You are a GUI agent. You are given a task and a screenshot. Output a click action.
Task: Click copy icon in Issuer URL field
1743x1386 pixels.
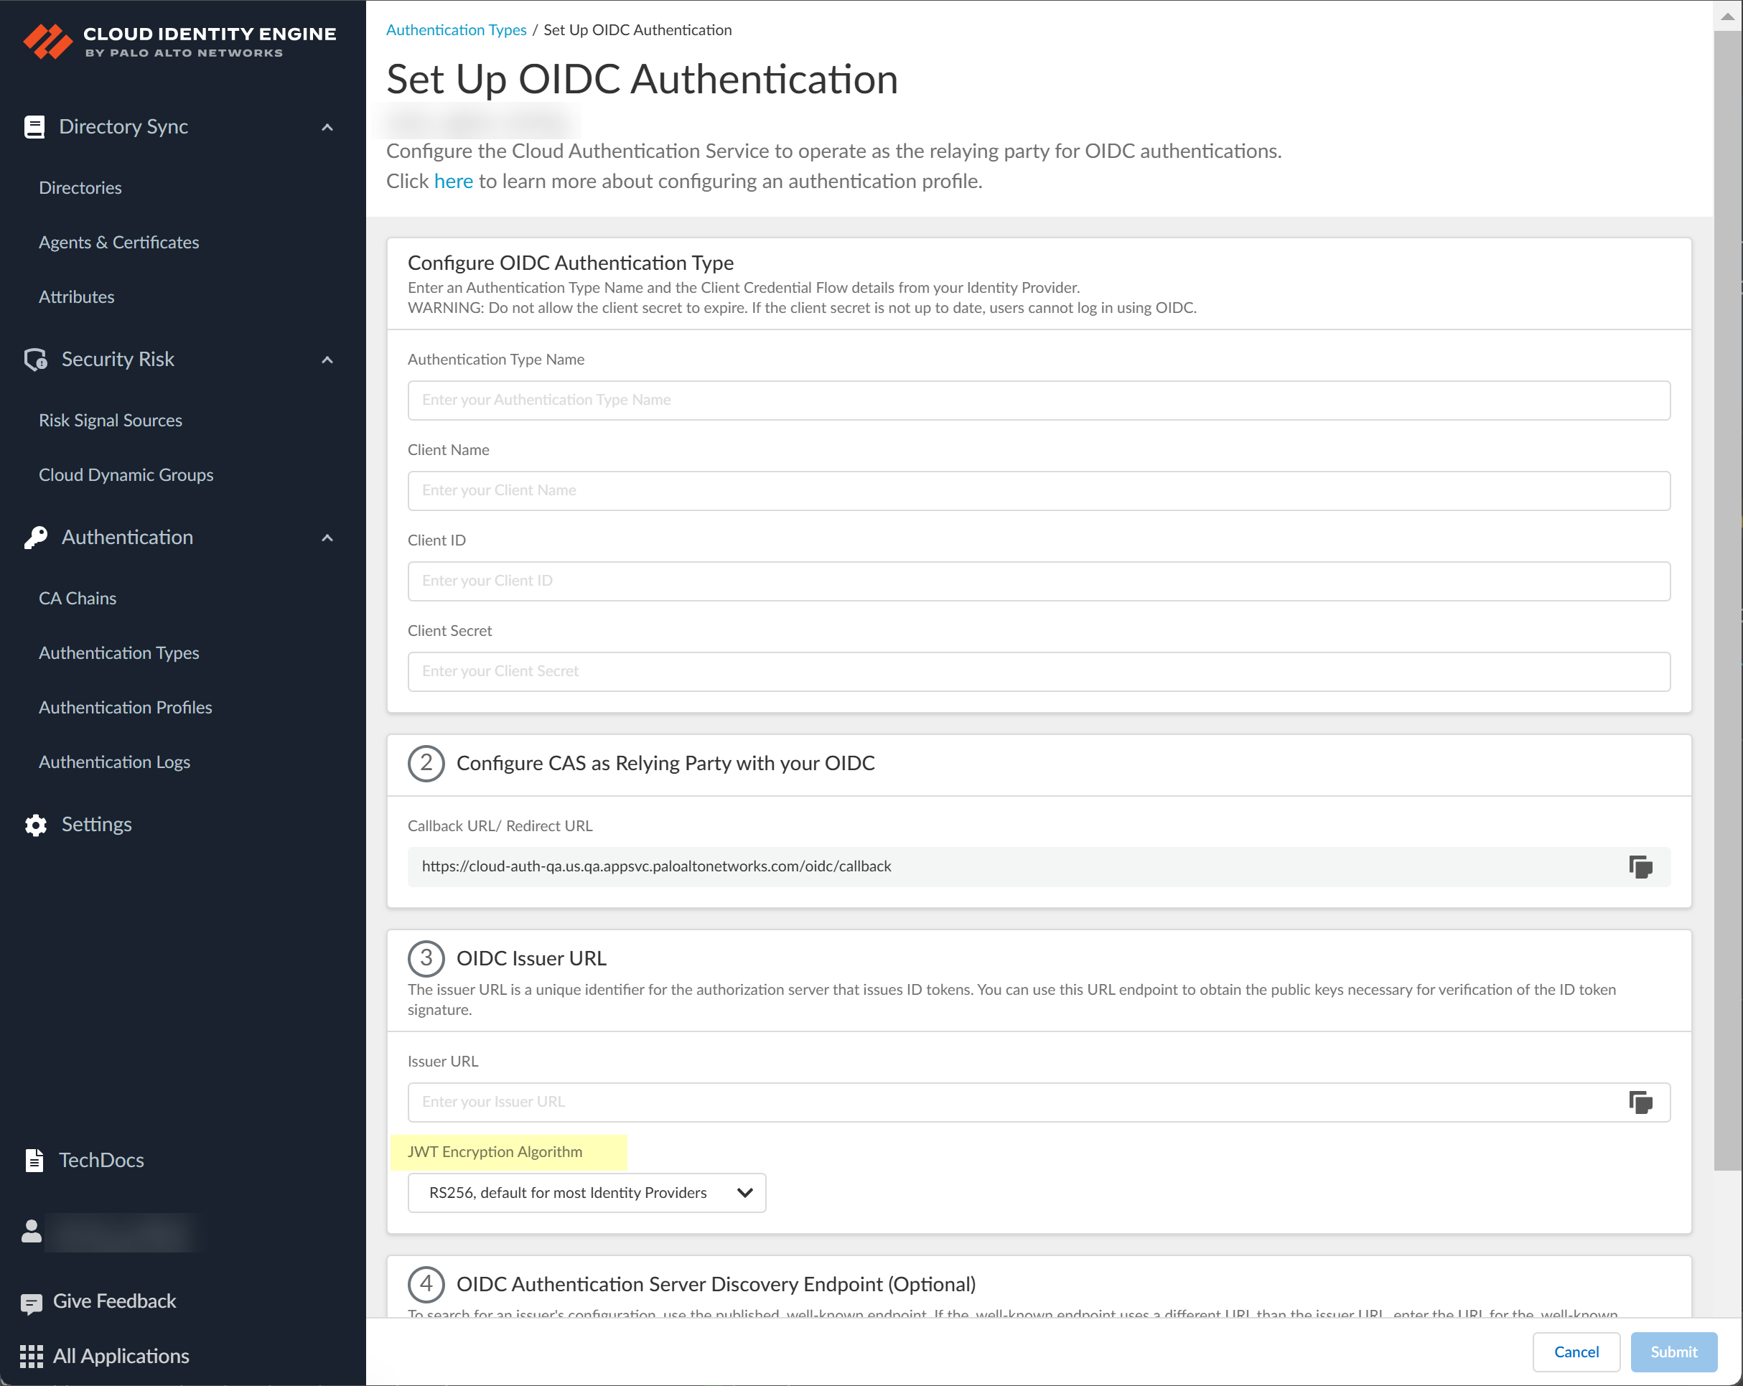coord(1640,1102)
